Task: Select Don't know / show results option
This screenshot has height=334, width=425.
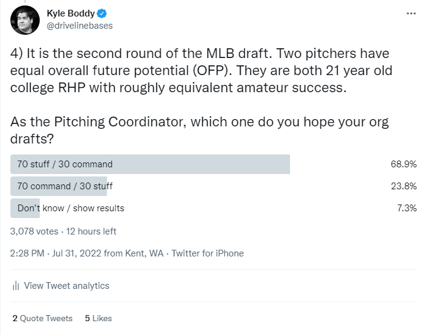Action: tap(214, 208)
